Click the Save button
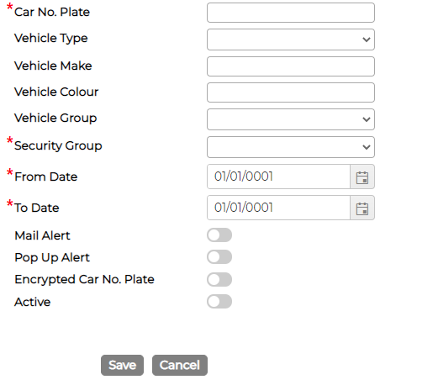Screen dimensions: 438x385 pos(122,366)
